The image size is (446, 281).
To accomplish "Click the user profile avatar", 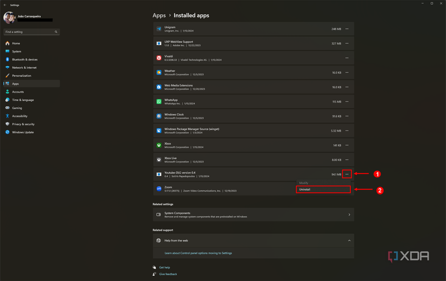I will pos(9,18).
